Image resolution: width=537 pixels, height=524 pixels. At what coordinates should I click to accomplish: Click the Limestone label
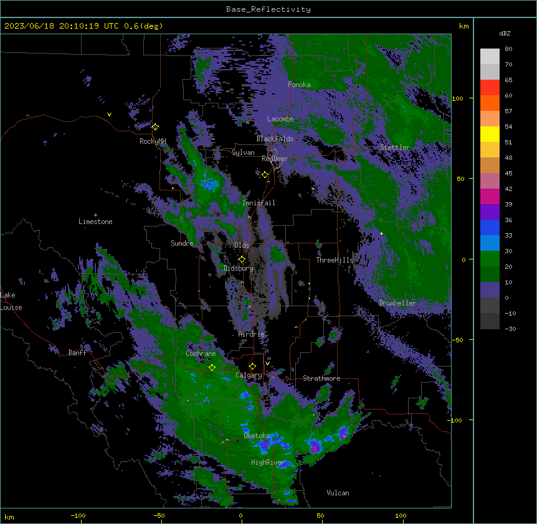(x=95, y=222)
